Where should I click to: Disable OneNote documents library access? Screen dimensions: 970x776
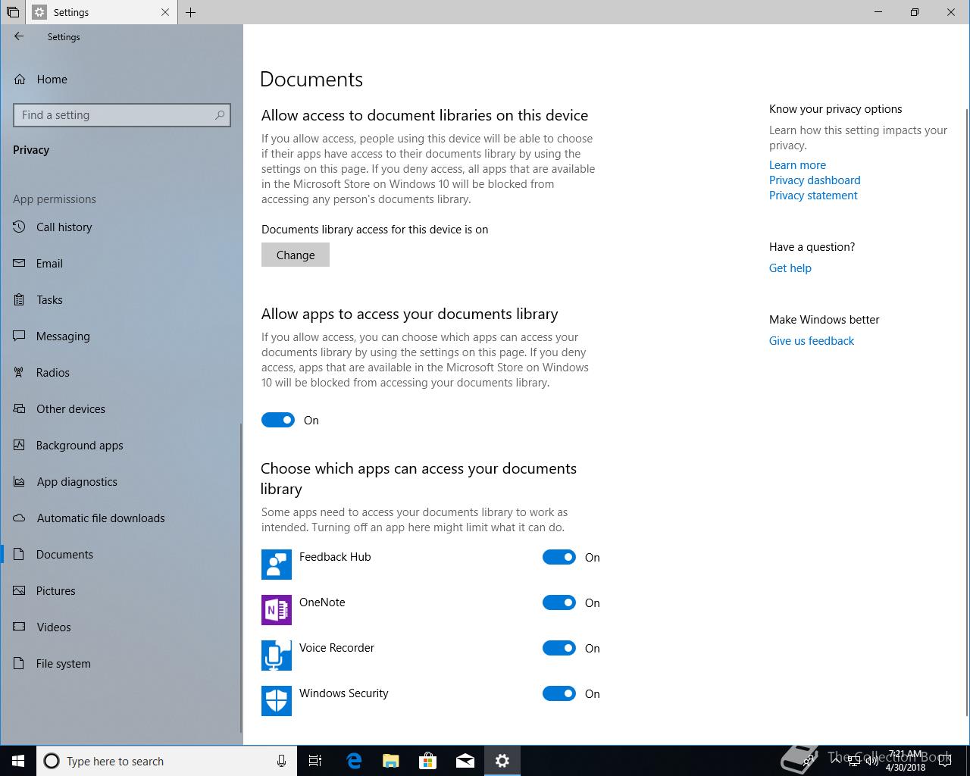click(x=559, y=602)
